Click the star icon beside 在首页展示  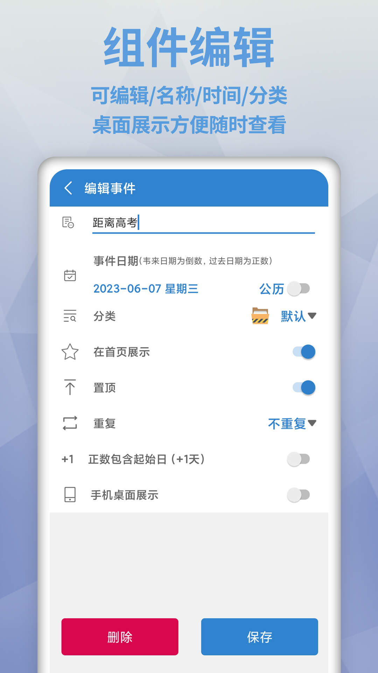(70, 352)
